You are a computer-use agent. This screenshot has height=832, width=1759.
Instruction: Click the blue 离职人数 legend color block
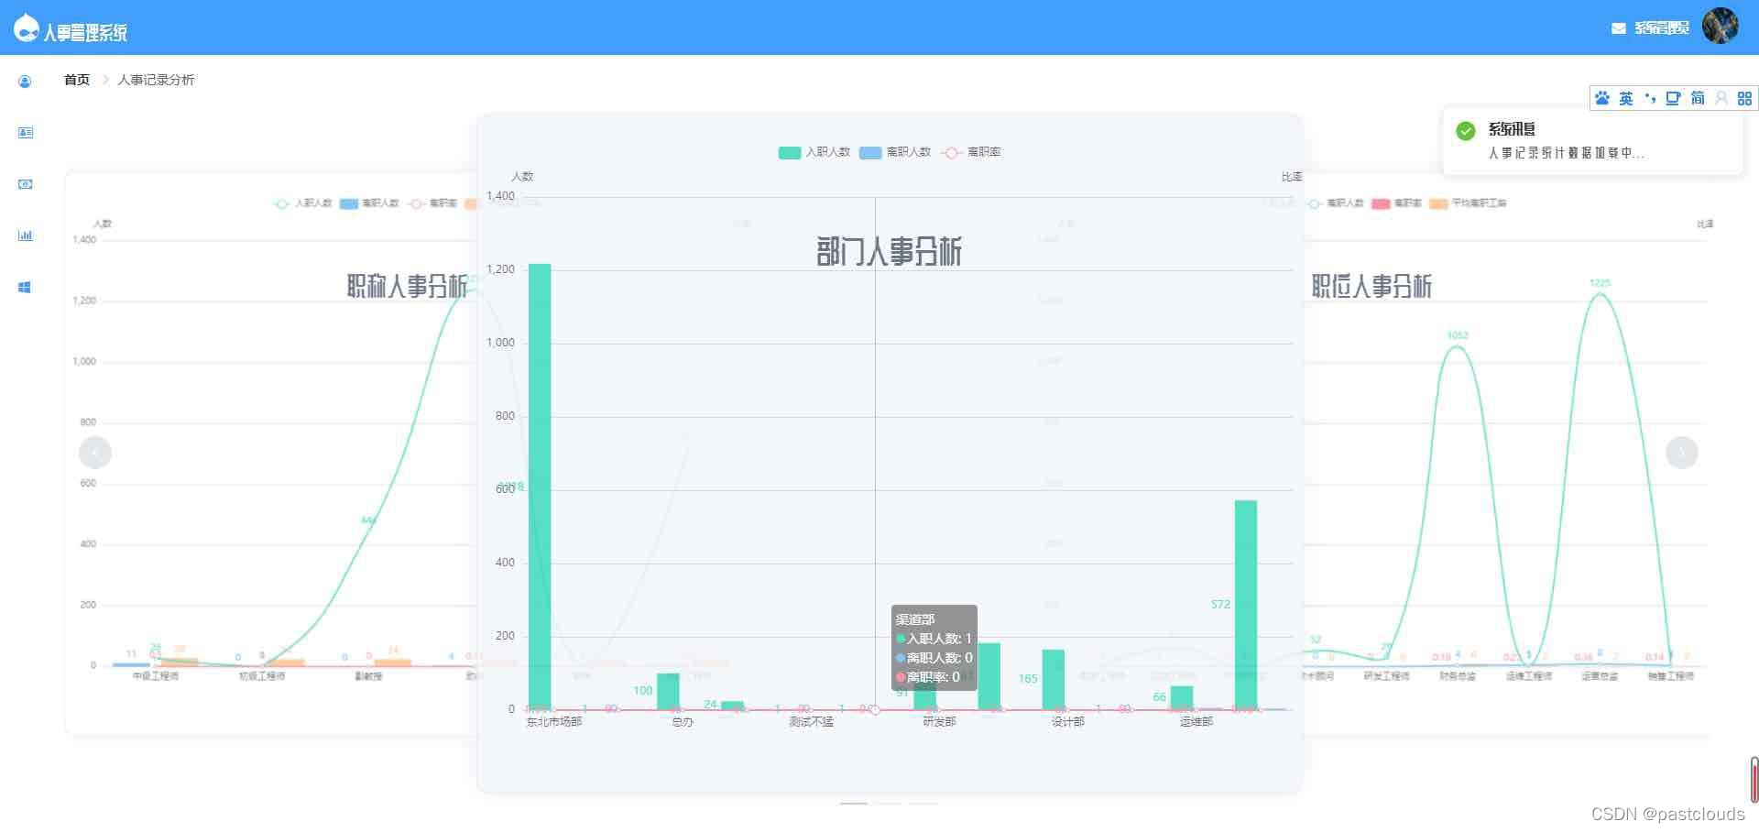(870, 153)
